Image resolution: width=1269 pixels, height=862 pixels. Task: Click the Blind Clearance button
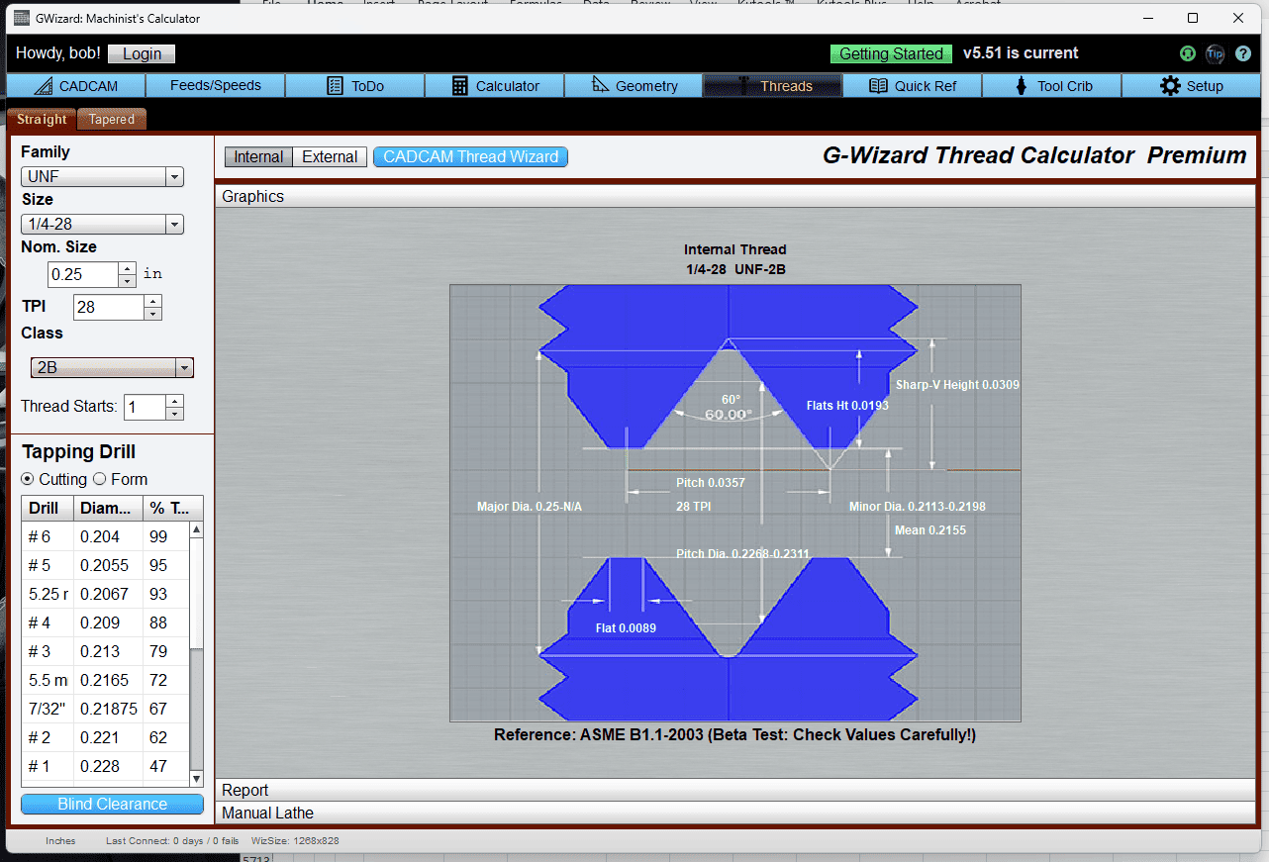(x=111, y=804)
